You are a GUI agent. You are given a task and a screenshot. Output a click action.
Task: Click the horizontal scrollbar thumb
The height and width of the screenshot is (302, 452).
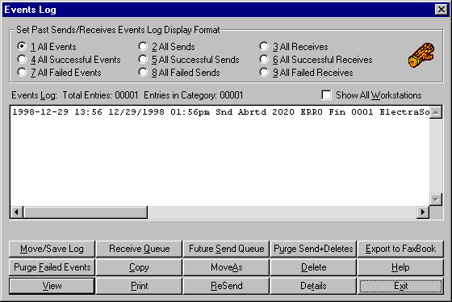coord(86,212)
